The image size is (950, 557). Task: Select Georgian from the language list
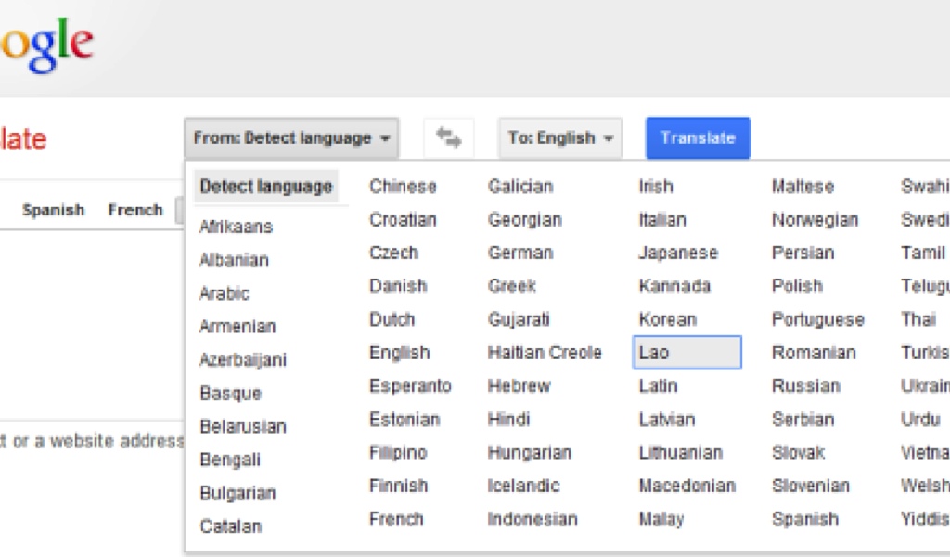point(525,219)
